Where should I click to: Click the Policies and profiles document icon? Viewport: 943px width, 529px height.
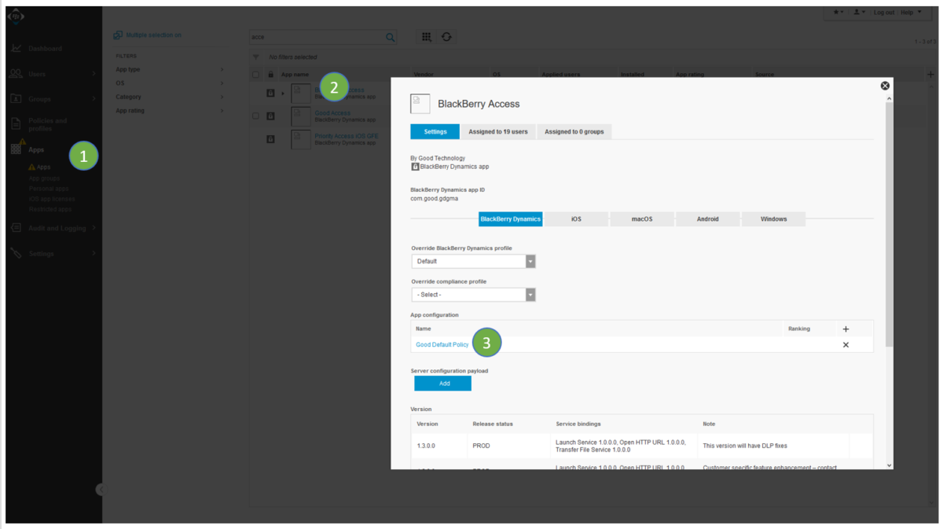16,124
